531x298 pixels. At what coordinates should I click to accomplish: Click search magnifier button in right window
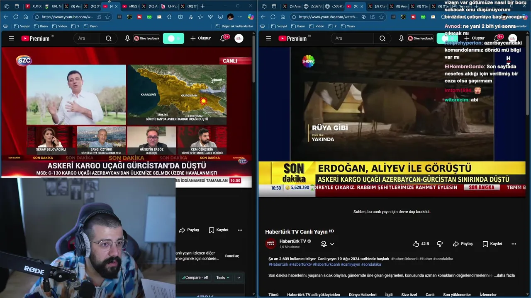382,38
